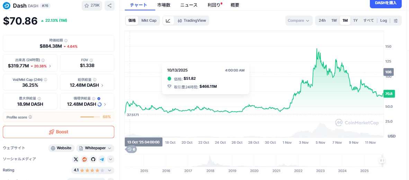Open the Telegram channel icon
Image resolution: width=409 pixels, height=180 pixels.
point(102,159)
